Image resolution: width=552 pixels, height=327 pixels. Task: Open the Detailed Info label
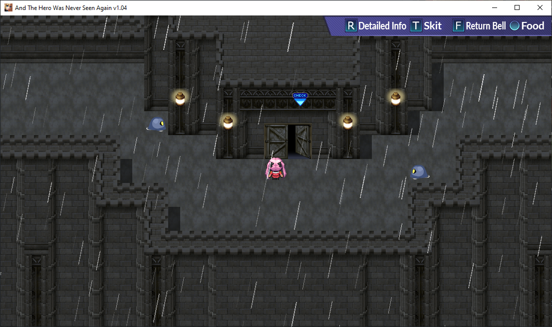pyautogui.click(x=382, y=25)
